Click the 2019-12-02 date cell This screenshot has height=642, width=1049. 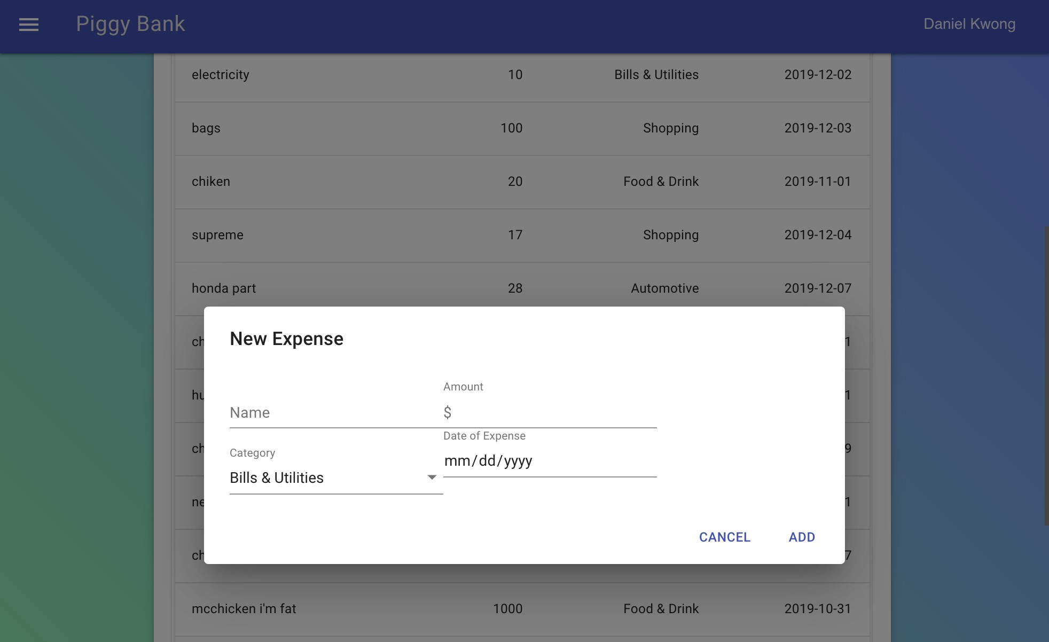pos(817,75)
